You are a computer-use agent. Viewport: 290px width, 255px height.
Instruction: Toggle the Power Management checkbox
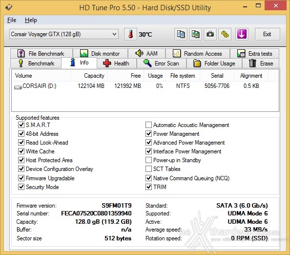(149, 134)
